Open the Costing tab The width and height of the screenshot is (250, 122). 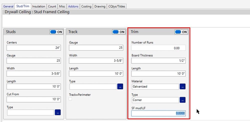[x=86, y=6]
